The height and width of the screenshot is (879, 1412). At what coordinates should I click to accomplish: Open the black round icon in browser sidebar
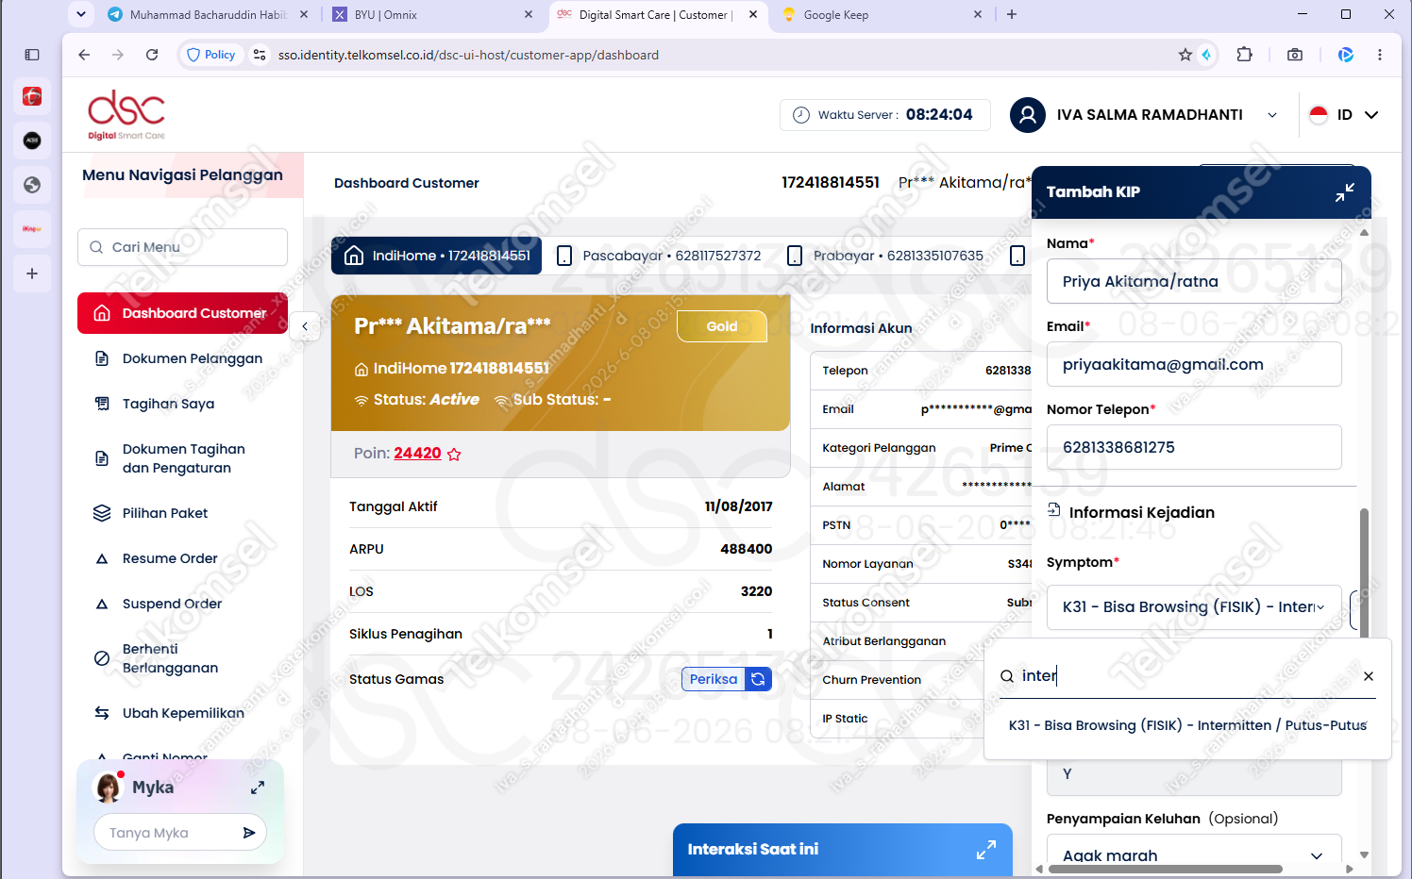tap(32, 141)
